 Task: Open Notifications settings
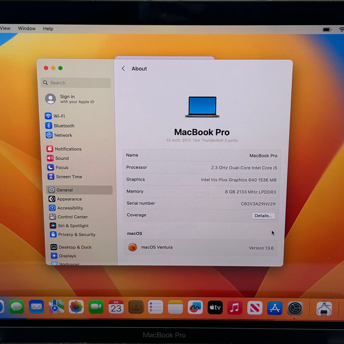pyautogui.click(x=64, y=149)
